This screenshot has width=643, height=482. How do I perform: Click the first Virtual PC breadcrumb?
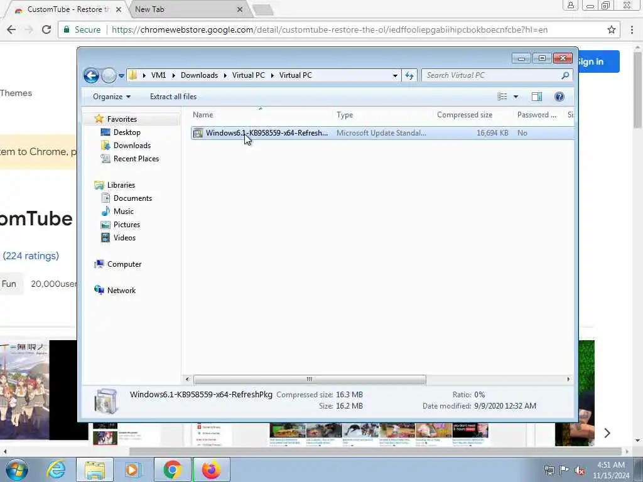[249, 75]
